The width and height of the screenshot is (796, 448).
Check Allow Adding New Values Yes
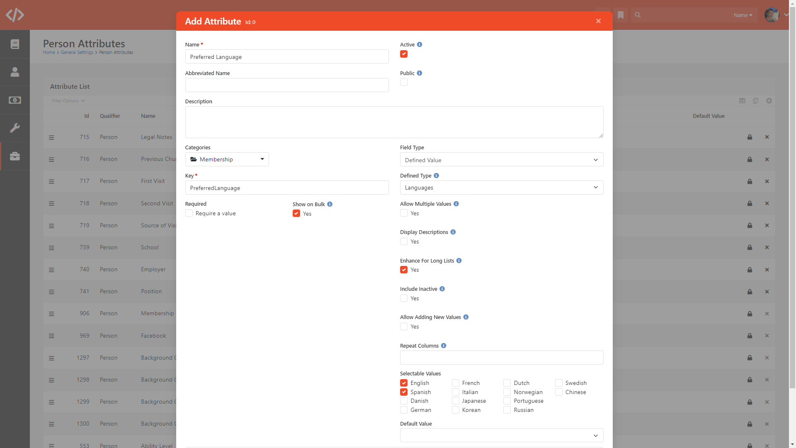tap(404, 326)
